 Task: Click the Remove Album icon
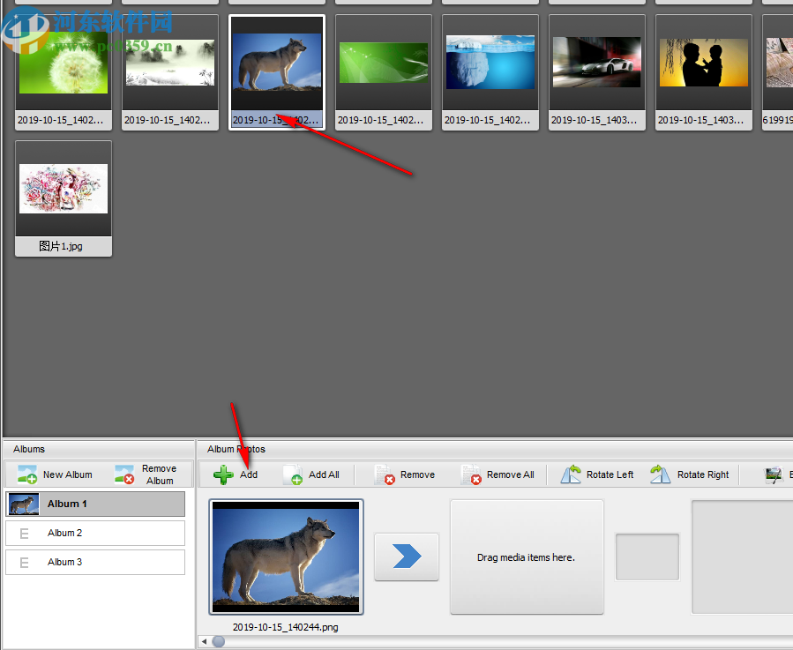click(124, 474)
